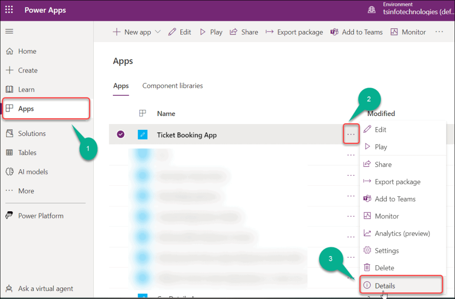Image resolution: width=455 pixels, height=299 pixels.
Task: Choose Share in the context menu
Action: [x=403, y=164]
